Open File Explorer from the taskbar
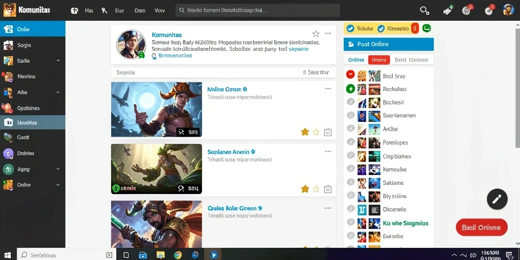Viewport: 520px width, 260px height. (x=160, y=255)
